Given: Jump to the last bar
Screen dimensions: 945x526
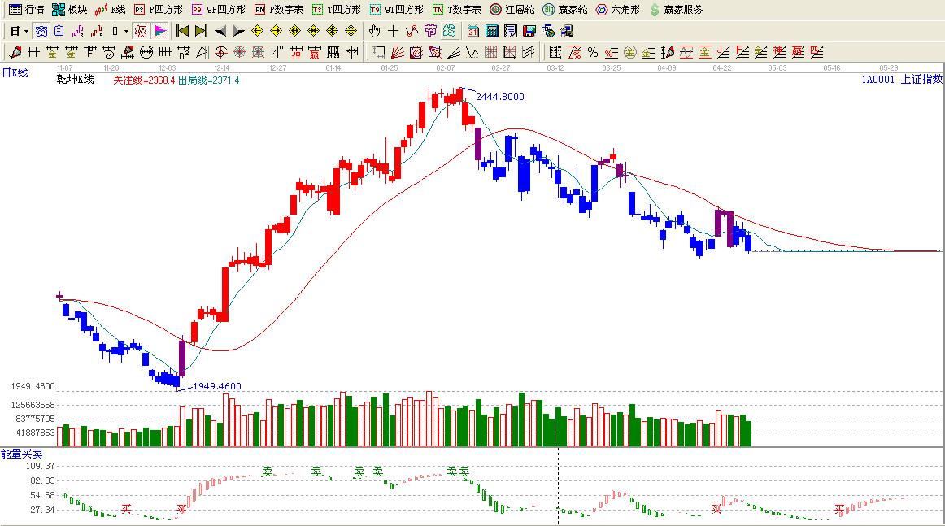Looking at the screenshot, I should 201,31.
